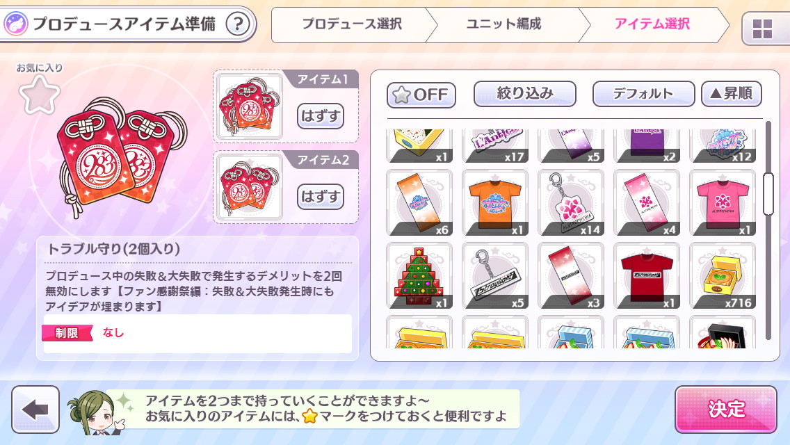The height and width of the screenshot is (445, 790).
Task: Select the bento box item x716
Action: (x=722, y=275)
